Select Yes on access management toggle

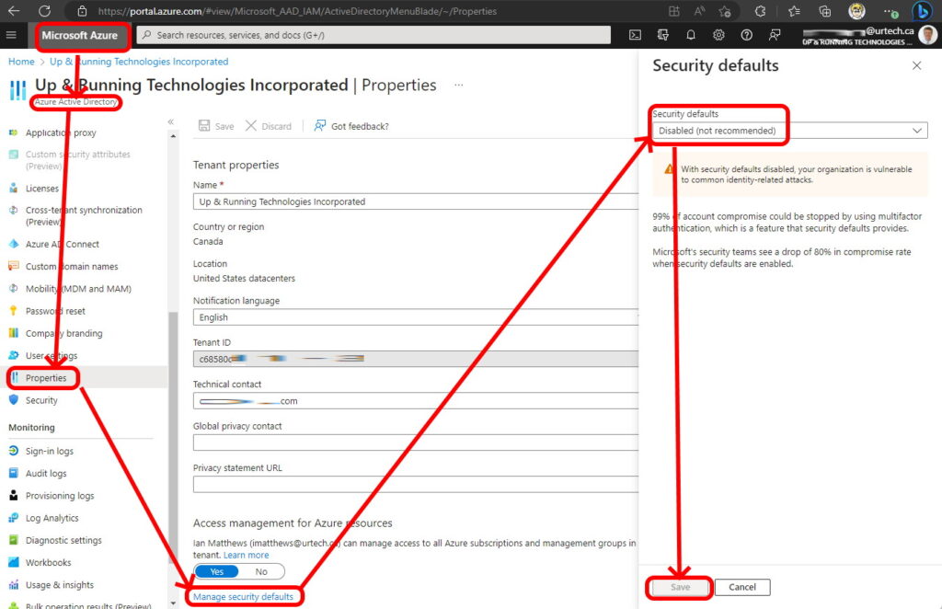point(217,571)
